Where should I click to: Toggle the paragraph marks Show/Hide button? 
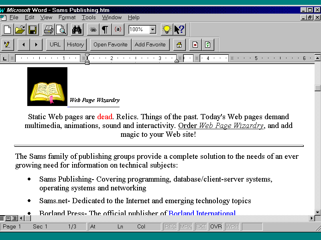pyautogui.click(x=105, y=30)
